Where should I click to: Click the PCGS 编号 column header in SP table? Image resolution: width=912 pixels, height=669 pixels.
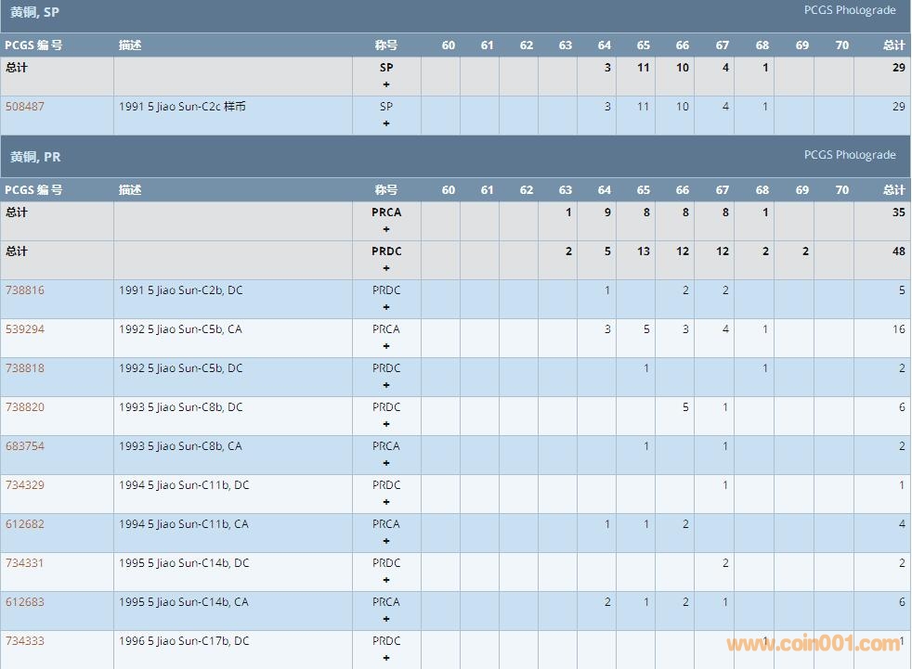[33, 45]
